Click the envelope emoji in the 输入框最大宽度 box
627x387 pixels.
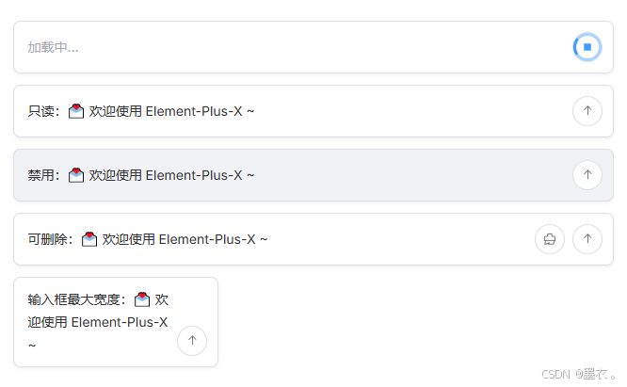[x=142, y=300]
